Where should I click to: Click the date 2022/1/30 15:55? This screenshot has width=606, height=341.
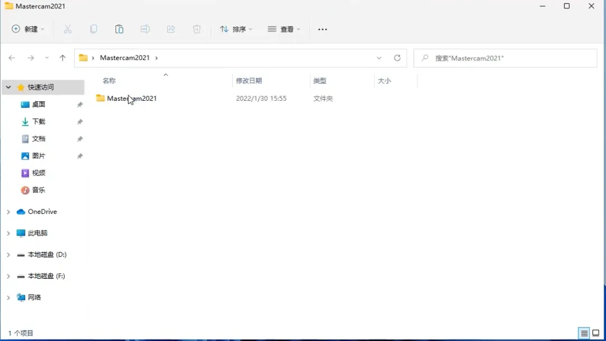pyautogui.click(x=261, y=99)
